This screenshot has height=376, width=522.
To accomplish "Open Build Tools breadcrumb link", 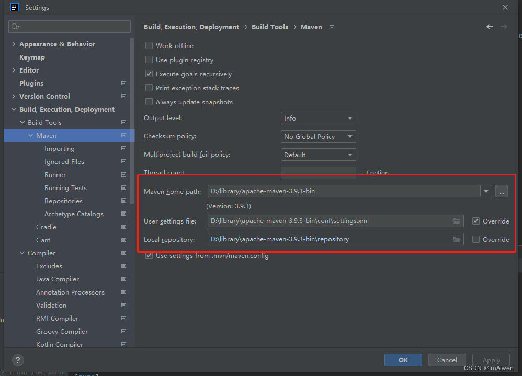I will 270,27.
